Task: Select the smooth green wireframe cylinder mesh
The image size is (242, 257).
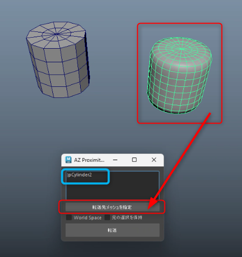Action: (x=180, y=75)
